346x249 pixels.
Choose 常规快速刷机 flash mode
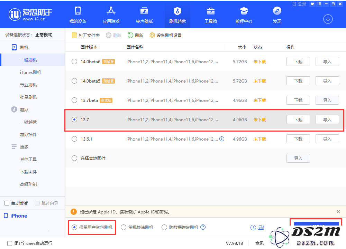[x=124, y=227]
